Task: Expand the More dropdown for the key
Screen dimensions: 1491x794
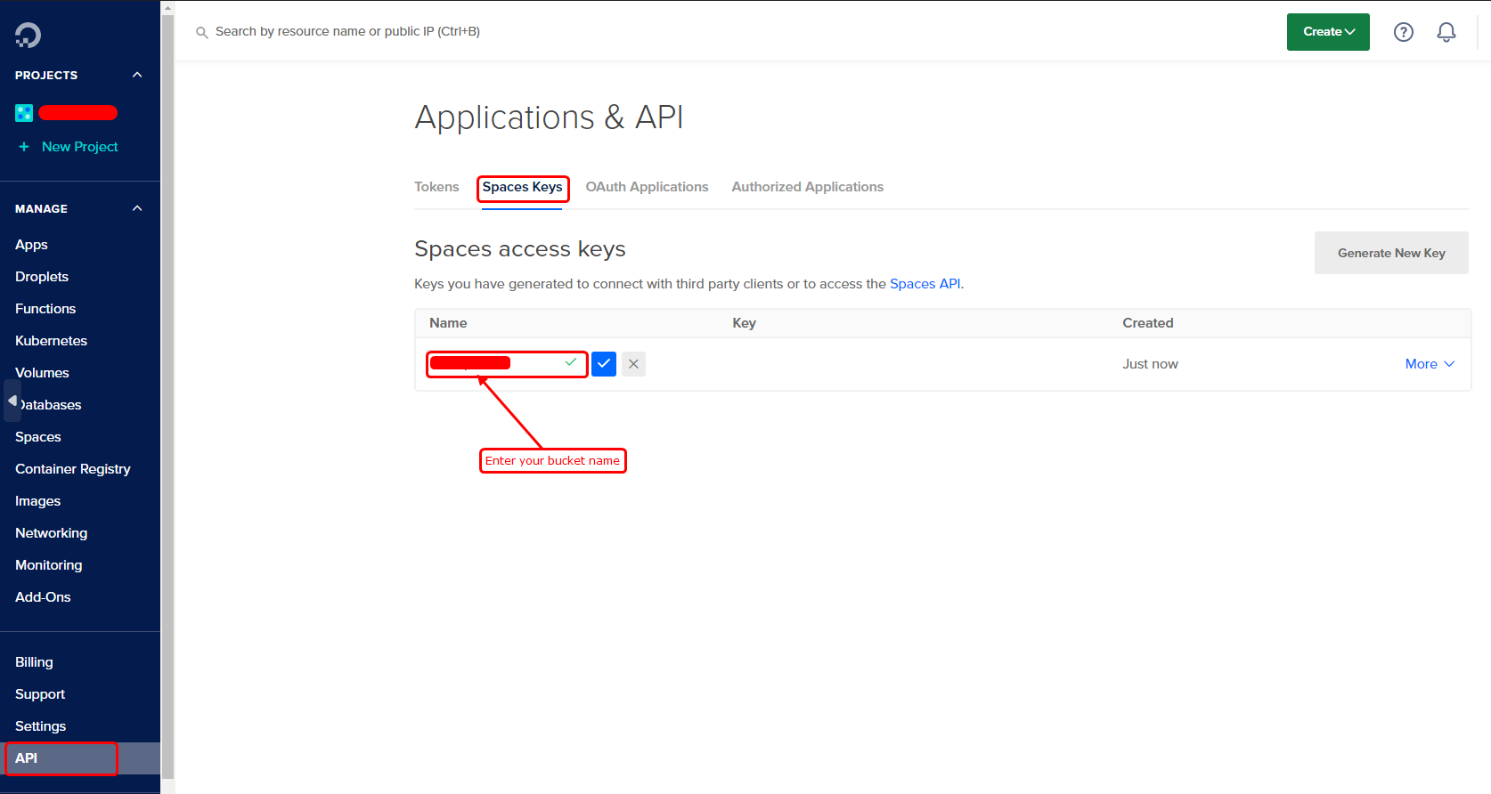Action: point(1429,364)
